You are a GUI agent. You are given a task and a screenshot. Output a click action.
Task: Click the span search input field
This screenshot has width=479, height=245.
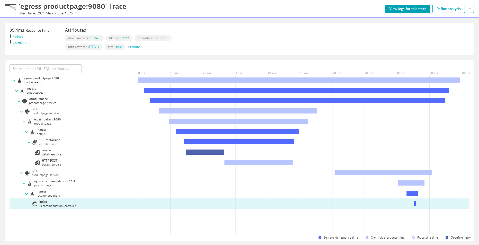click(46, 69)
